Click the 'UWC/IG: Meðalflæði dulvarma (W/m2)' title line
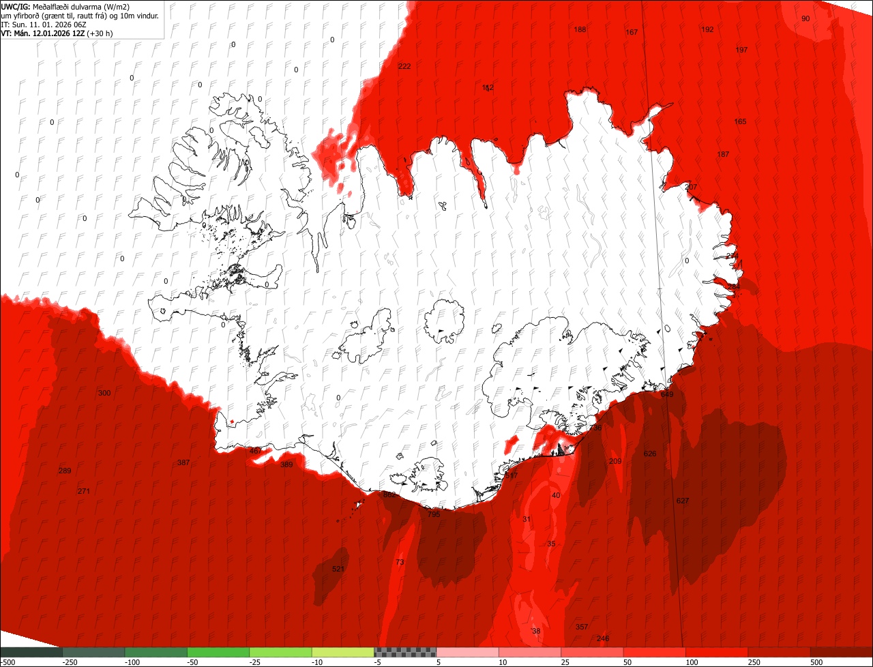 coord(65,6)
